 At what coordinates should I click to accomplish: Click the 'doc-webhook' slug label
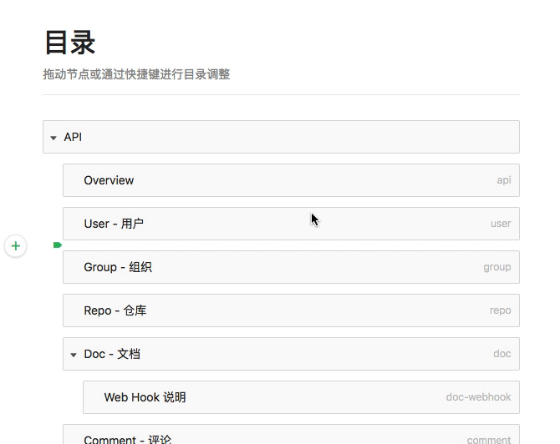(478, 397)
